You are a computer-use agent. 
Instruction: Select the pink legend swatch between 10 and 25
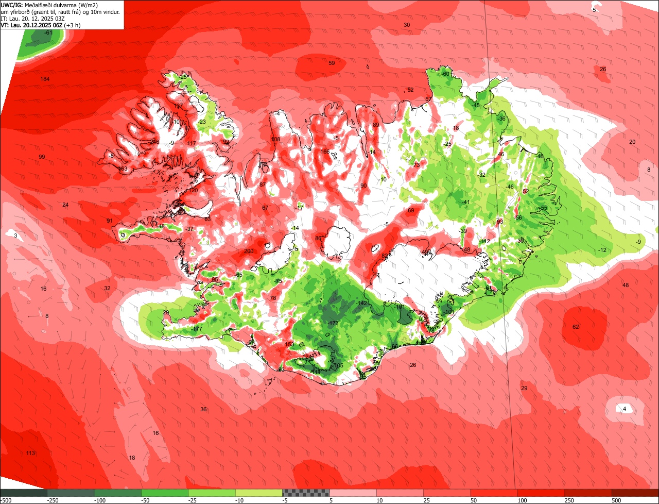tap(400, 493)
